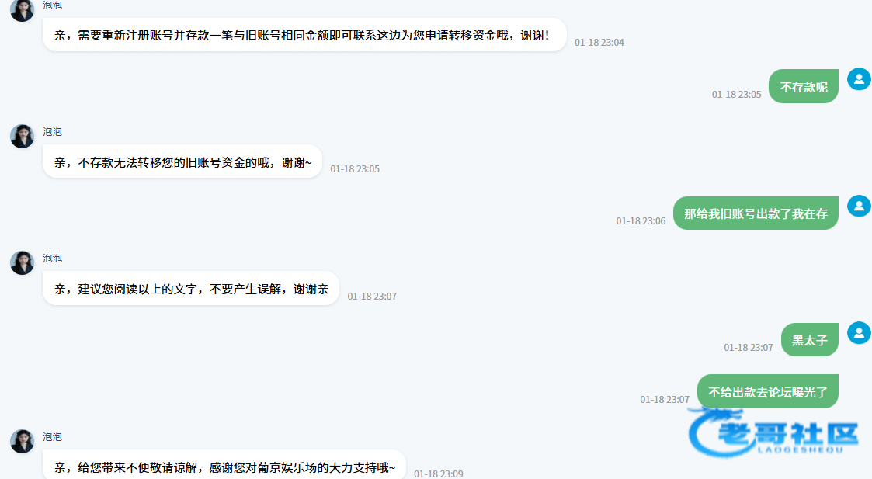Image resolution: width=872 pixels, height=479 pixels.
Task: Select the green 不存款呢 message bubble
Action: [804, 86]
